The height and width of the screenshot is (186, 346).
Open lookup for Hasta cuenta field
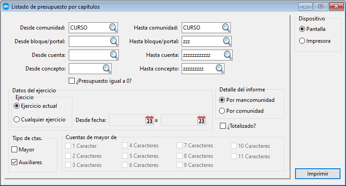[226, 55]
